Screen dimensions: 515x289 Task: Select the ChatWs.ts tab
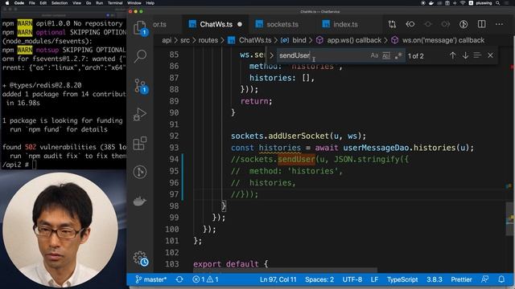tap(216, 24)
